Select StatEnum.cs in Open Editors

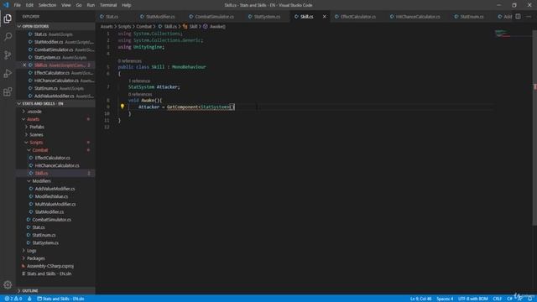tap(56, 88)
